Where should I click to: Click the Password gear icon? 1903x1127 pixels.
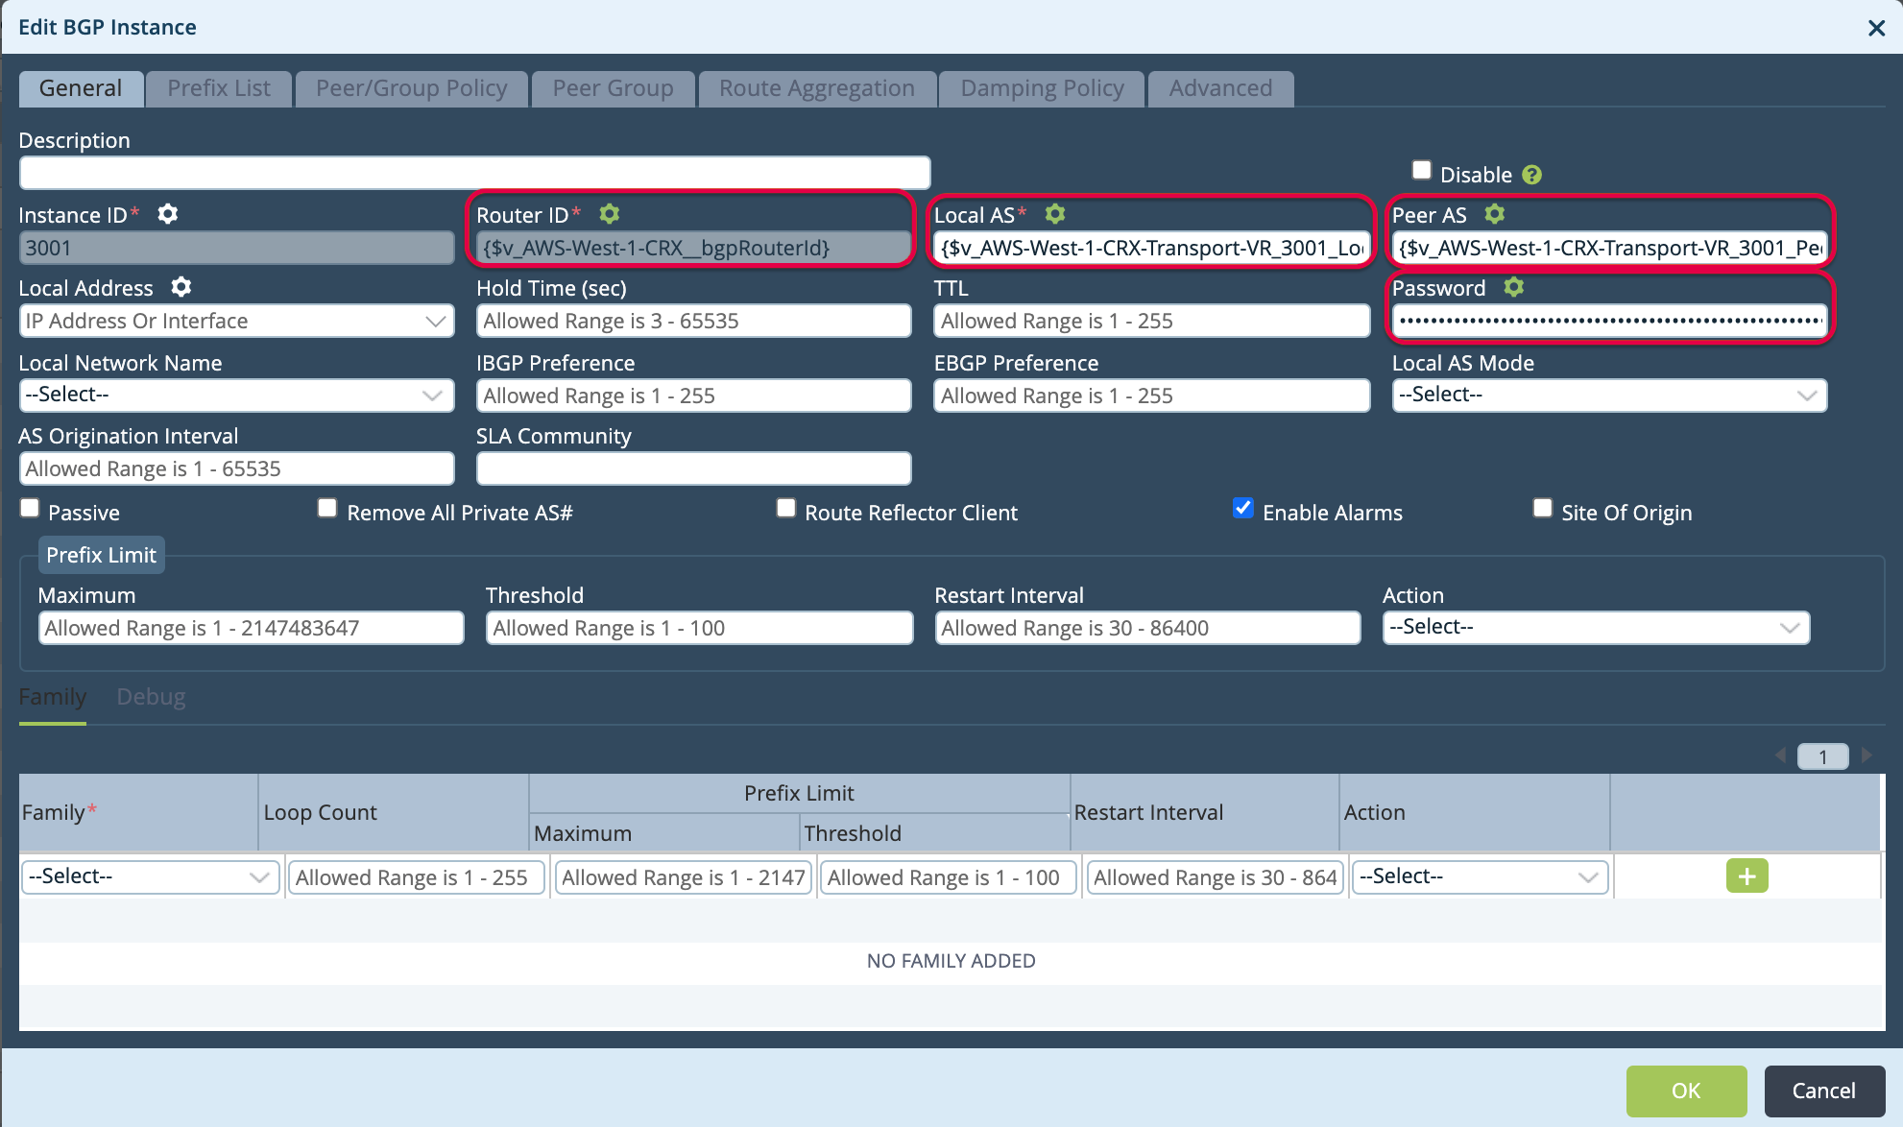click(x=1514, y=287)
